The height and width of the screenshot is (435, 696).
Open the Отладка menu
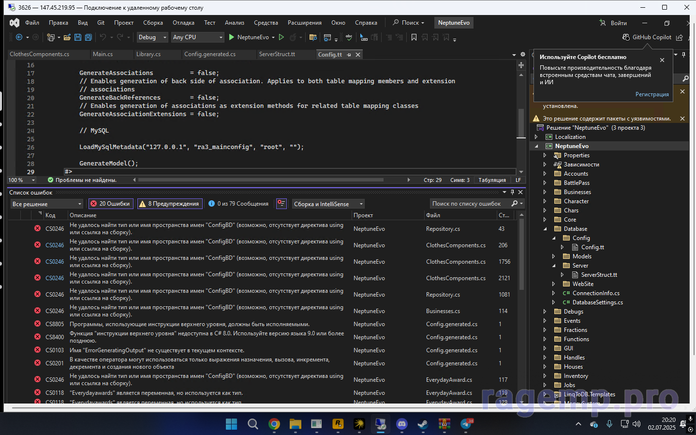[x=183, y=23]
